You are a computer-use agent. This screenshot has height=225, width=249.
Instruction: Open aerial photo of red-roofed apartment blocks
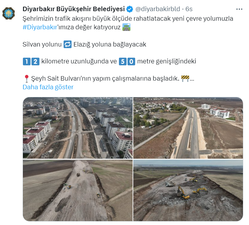(78, 128)
